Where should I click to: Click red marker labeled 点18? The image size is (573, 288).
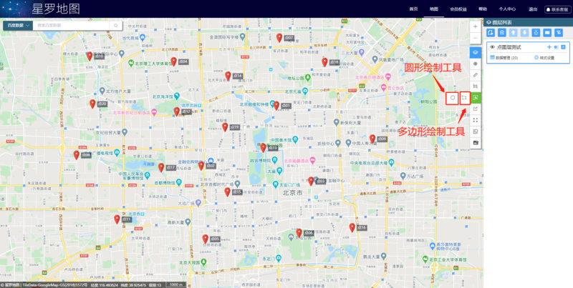pos(324,62)
